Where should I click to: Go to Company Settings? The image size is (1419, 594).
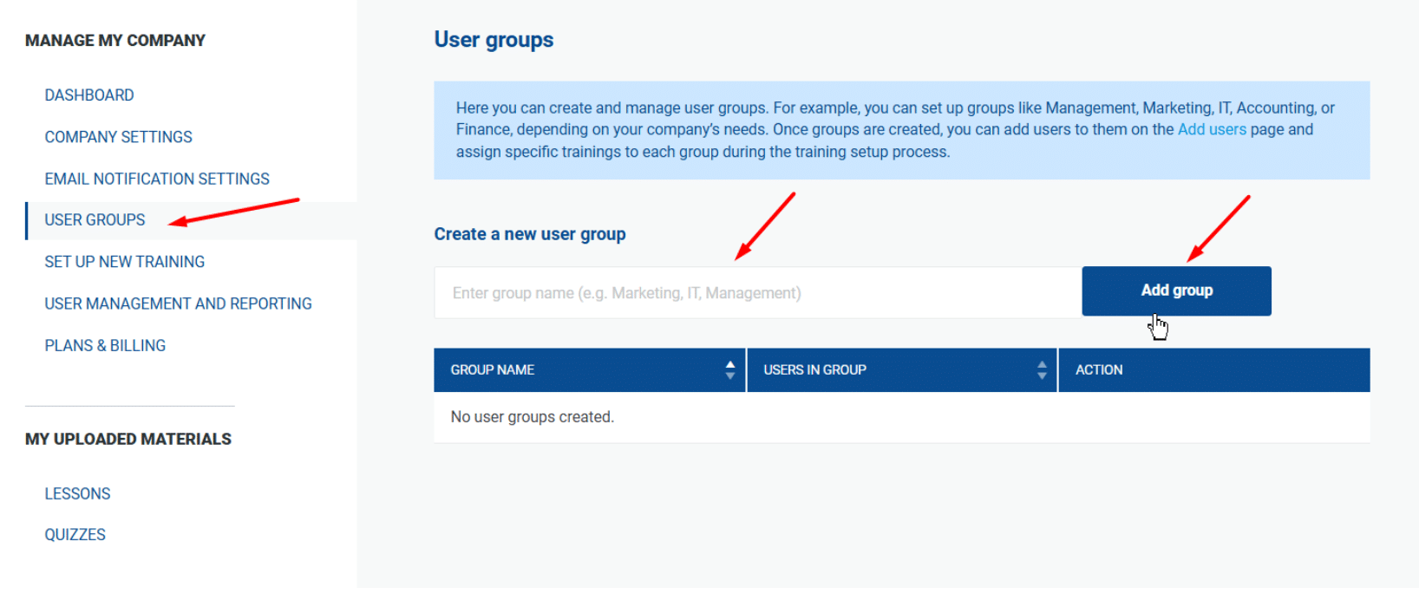pos(119,137)
